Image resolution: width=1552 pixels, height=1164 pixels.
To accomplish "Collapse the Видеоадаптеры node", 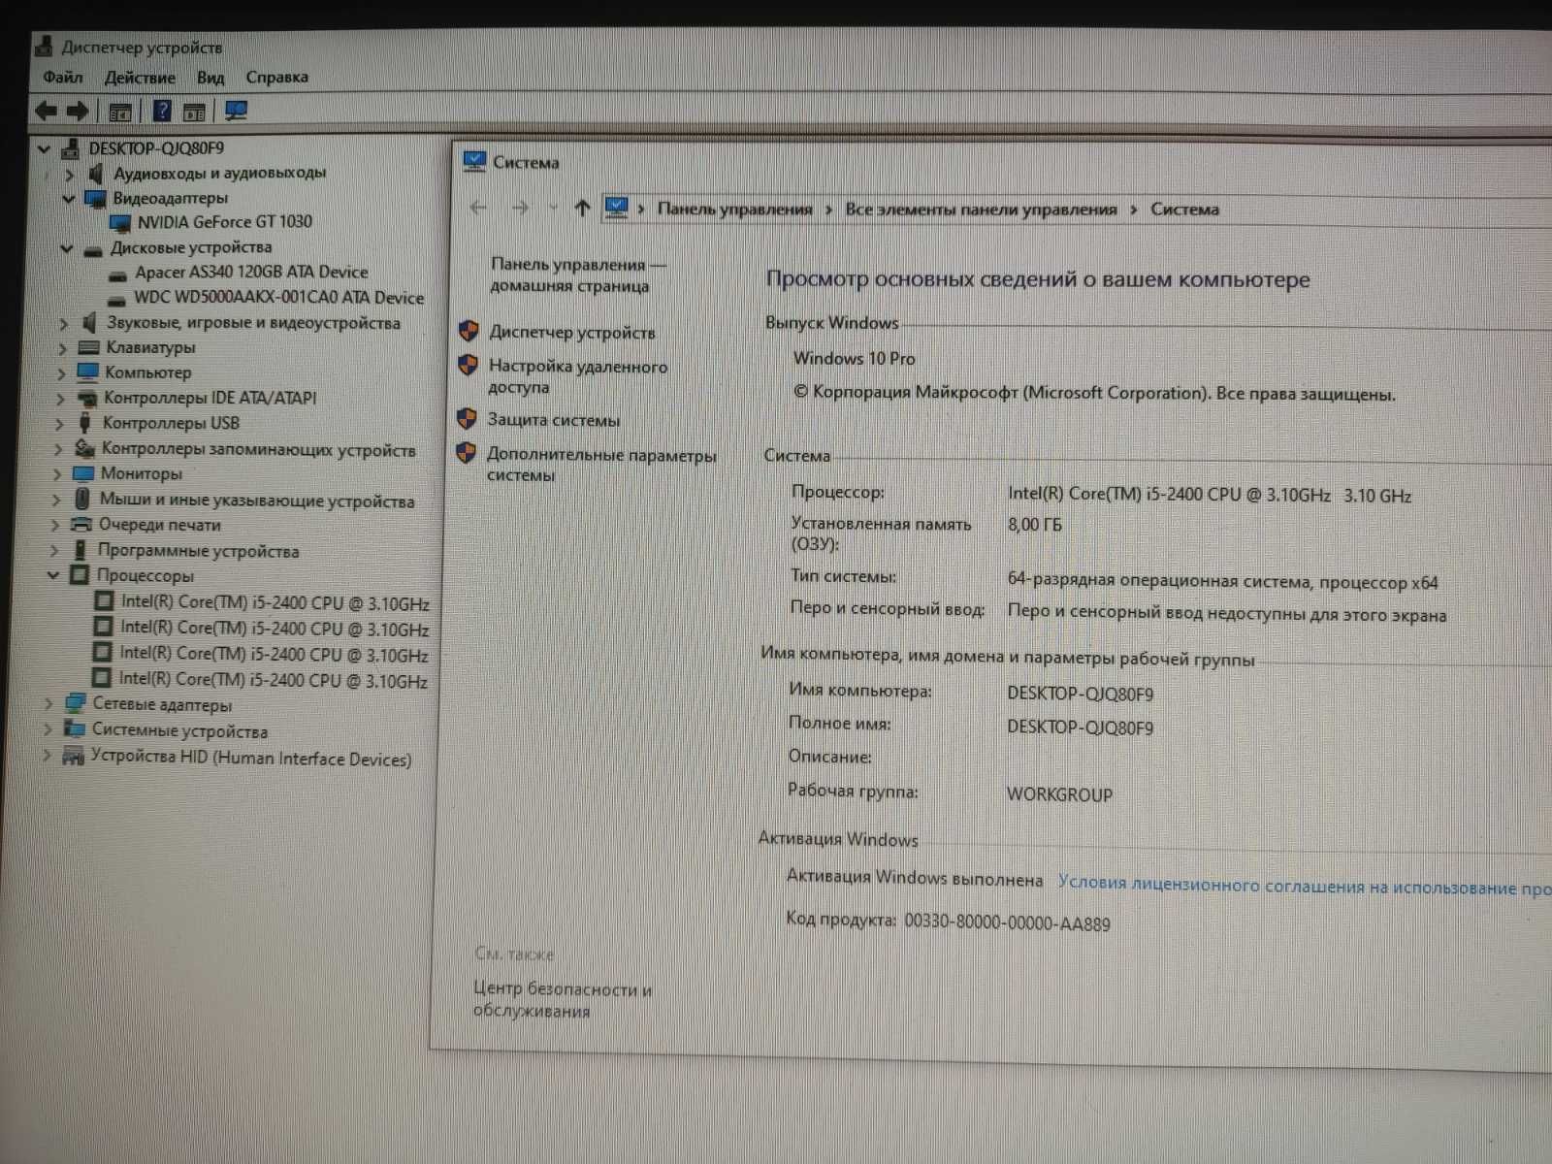I will pyautogui.click(x=68, y=199).
